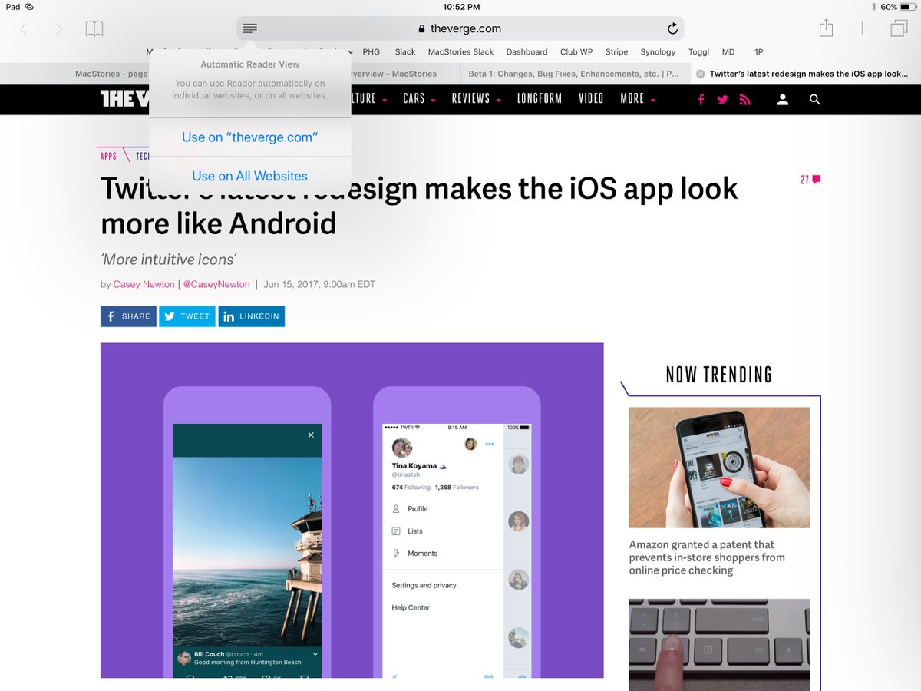Open the keyboard fingerprint trending thumbnail
This screenshot has height=691, width=921.
click(x=719, y=645)
